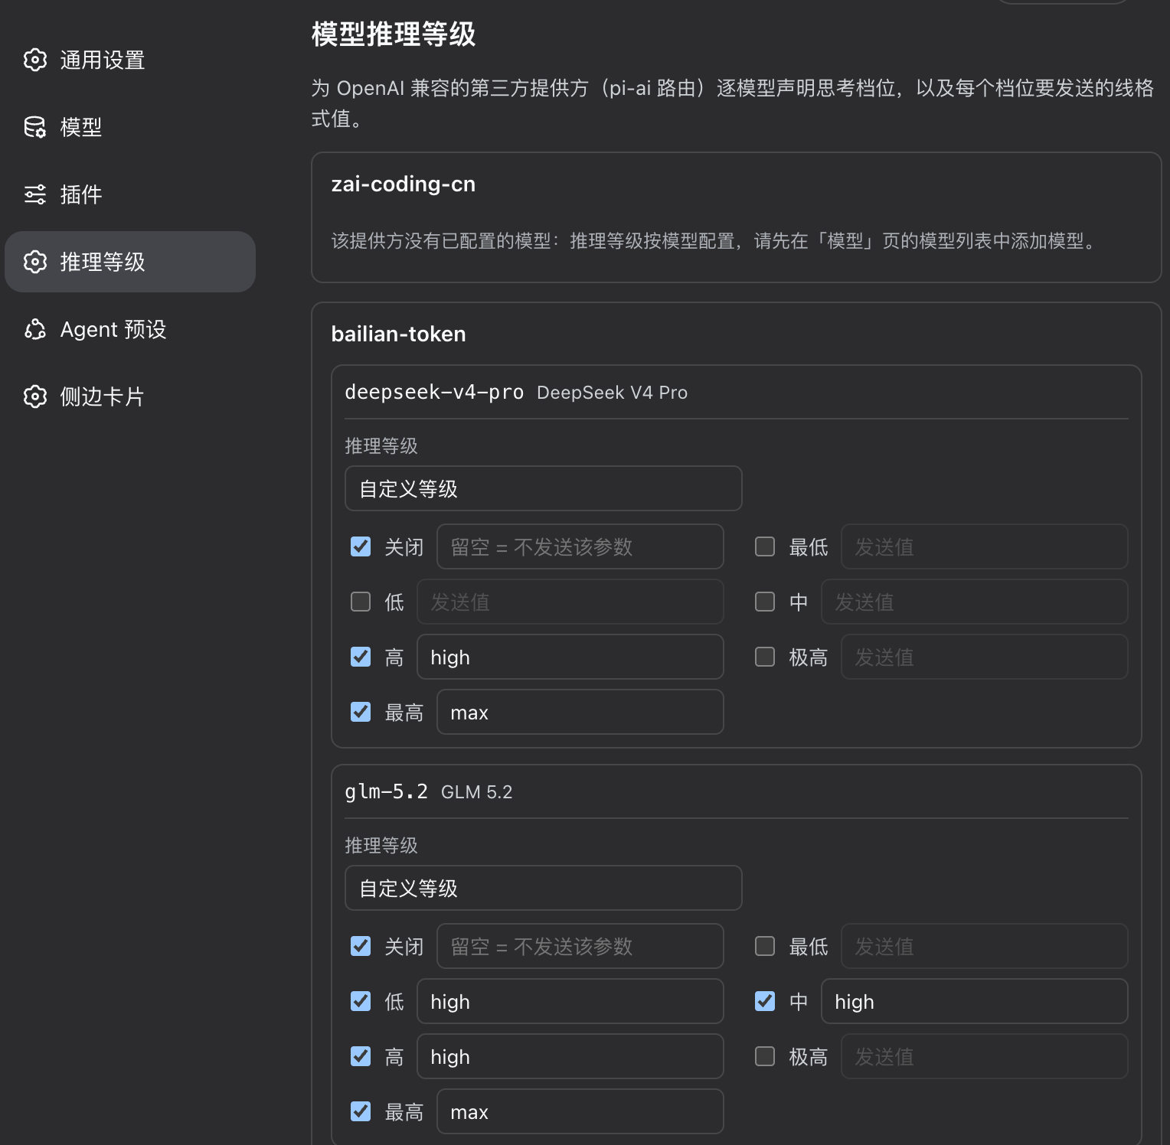The image size is (1170, 1145).
Task: Uncheck 高 level for glm-5.2
Action: coord(361,1056)
